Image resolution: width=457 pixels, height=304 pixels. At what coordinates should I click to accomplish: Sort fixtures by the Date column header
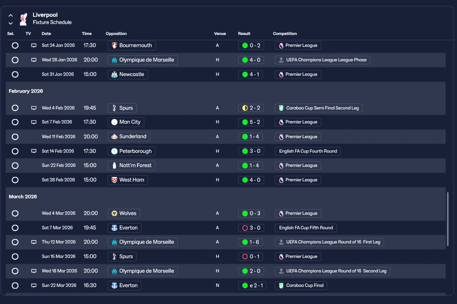(x=46, y=34)
